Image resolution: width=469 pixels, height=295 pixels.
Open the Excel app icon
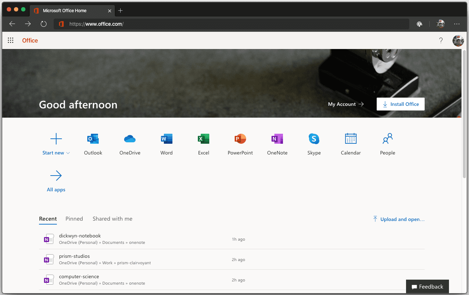(x=204, y=139)
